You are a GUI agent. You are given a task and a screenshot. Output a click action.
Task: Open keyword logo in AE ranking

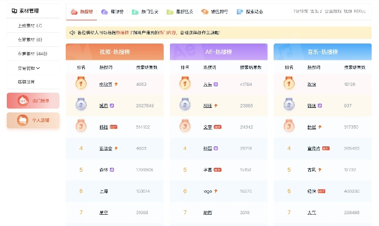[x=207, y=192]
